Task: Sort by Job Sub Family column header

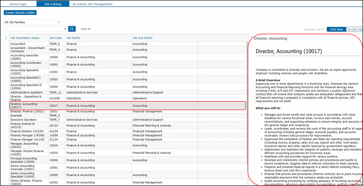Action: click(x=143, y=38)
